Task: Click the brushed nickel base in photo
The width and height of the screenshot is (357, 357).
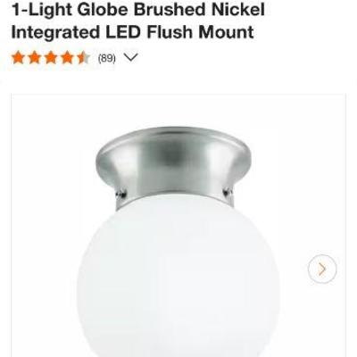Action: [174, 164]
